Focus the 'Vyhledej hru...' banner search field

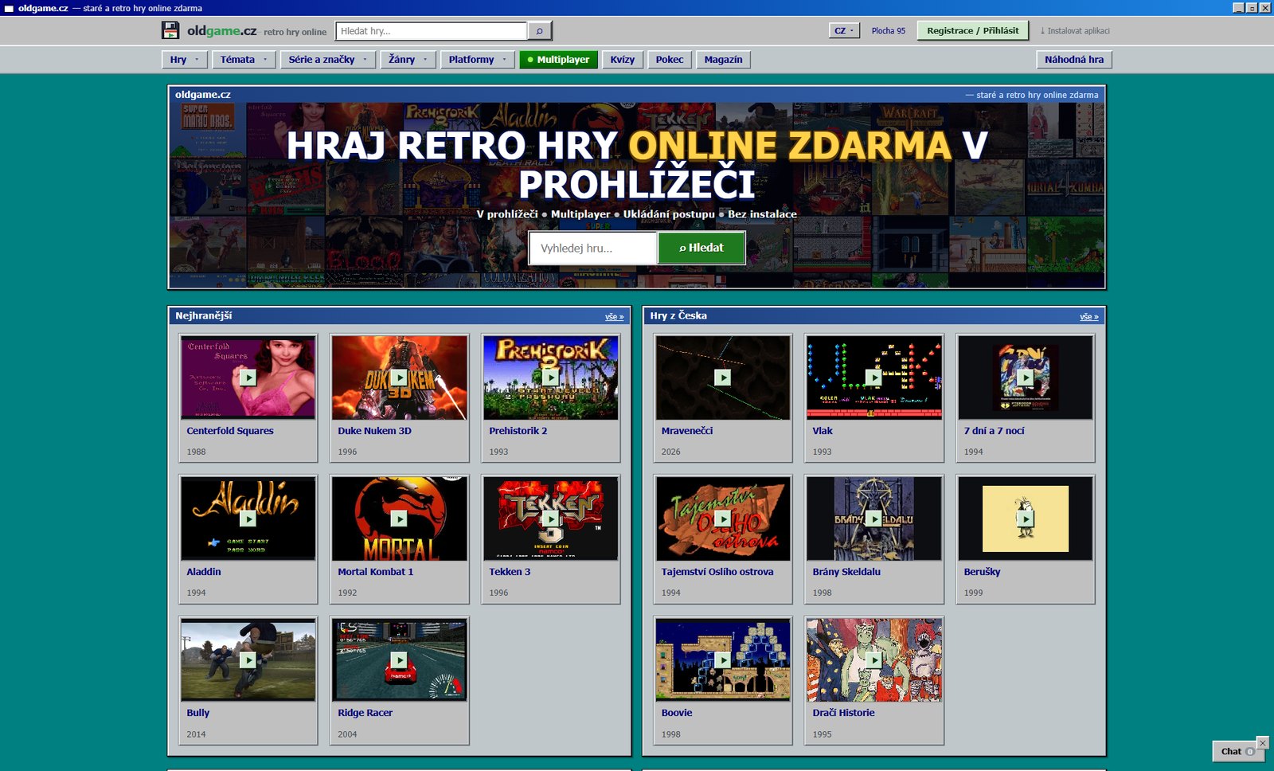pos(593,248)
